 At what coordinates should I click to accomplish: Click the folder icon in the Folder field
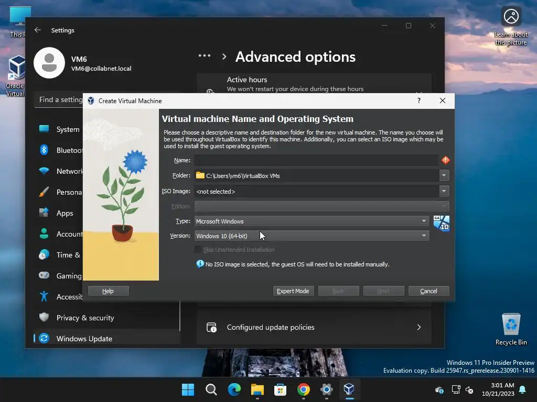[200, 175]
